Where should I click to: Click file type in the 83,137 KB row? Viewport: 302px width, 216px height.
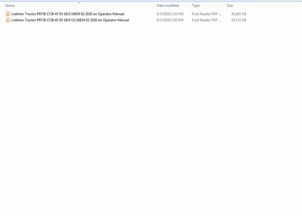[x=206, y=20]
